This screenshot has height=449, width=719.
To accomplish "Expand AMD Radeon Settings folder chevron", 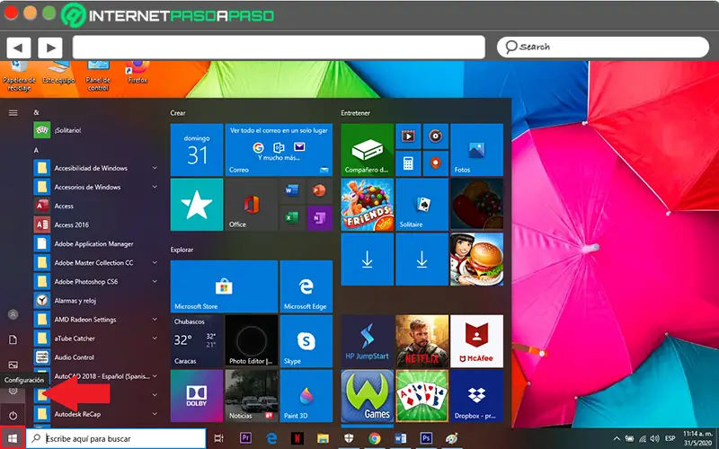I will [x=155, y=320].
